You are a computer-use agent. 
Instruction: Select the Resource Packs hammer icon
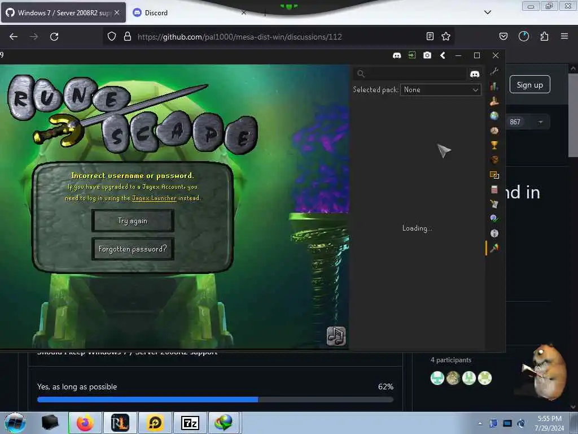click(494, 248)
